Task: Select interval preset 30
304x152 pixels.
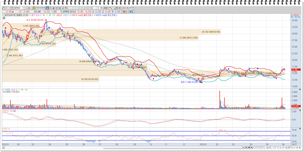Action: (x=85, y=8)
